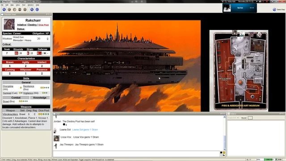This screenshot has height=161, width=286.
Task: Click the Brawl skill link
Action: click(6, 102)
